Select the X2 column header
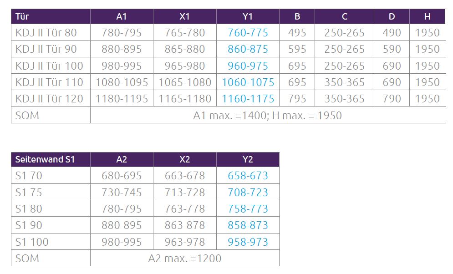The image size is (453, 274). 184,159
